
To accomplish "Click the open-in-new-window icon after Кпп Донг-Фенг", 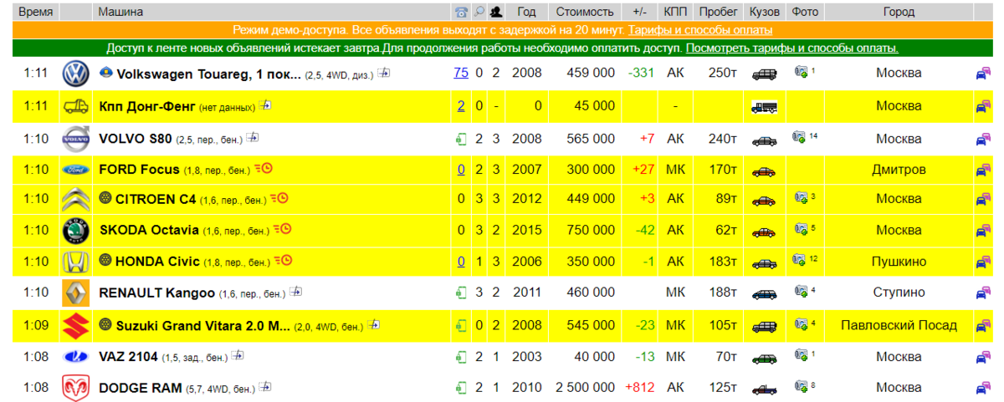I will [x=264, y=105].
